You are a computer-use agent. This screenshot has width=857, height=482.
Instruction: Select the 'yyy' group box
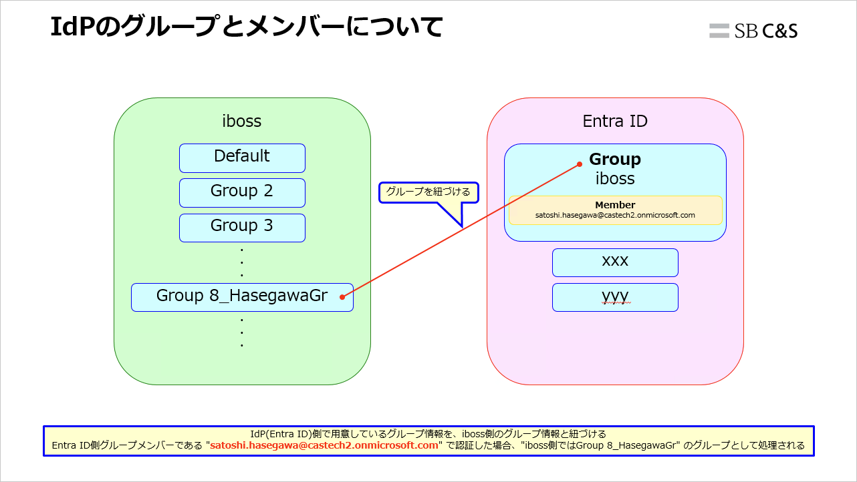(615, 297)
